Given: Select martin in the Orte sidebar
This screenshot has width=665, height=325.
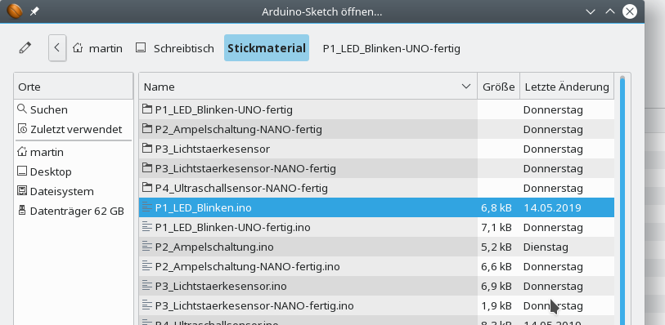Looking at the screenshot, I should (74, 152).
